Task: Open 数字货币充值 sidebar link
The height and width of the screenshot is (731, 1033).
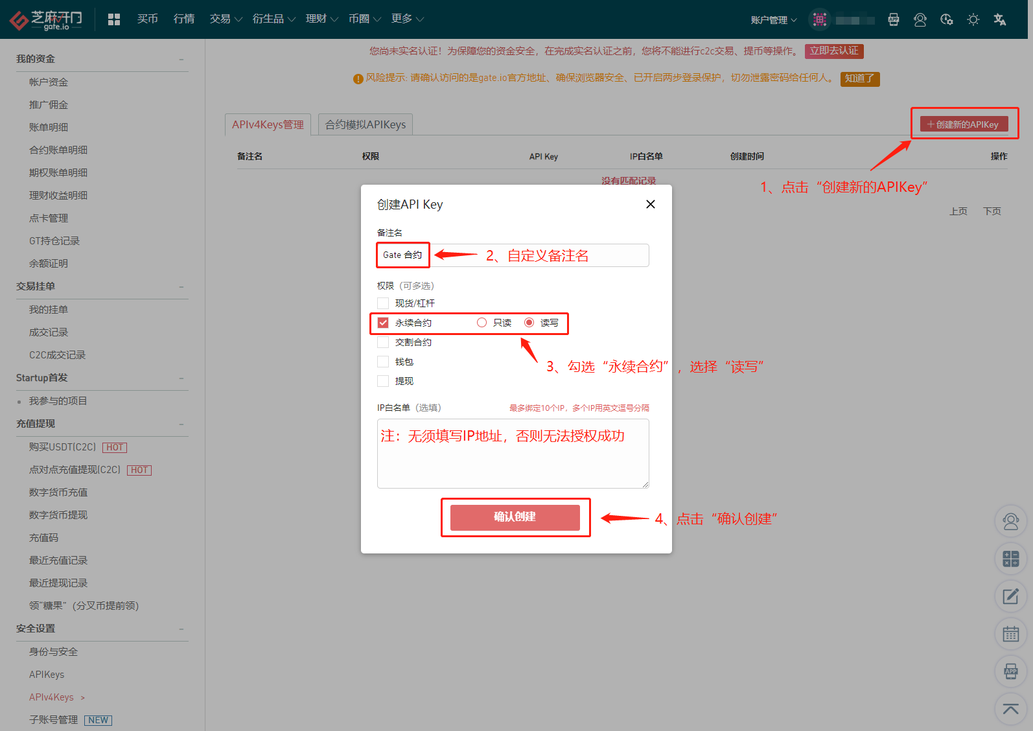Action: point(58,493)
